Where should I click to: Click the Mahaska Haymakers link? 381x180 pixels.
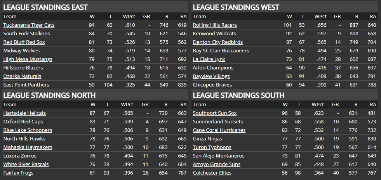(28, 147)
